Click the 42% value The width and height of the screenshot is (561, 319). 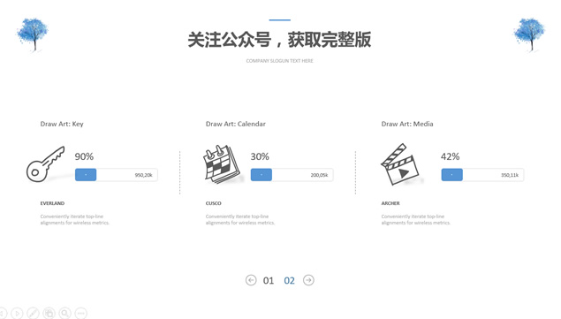450,156
